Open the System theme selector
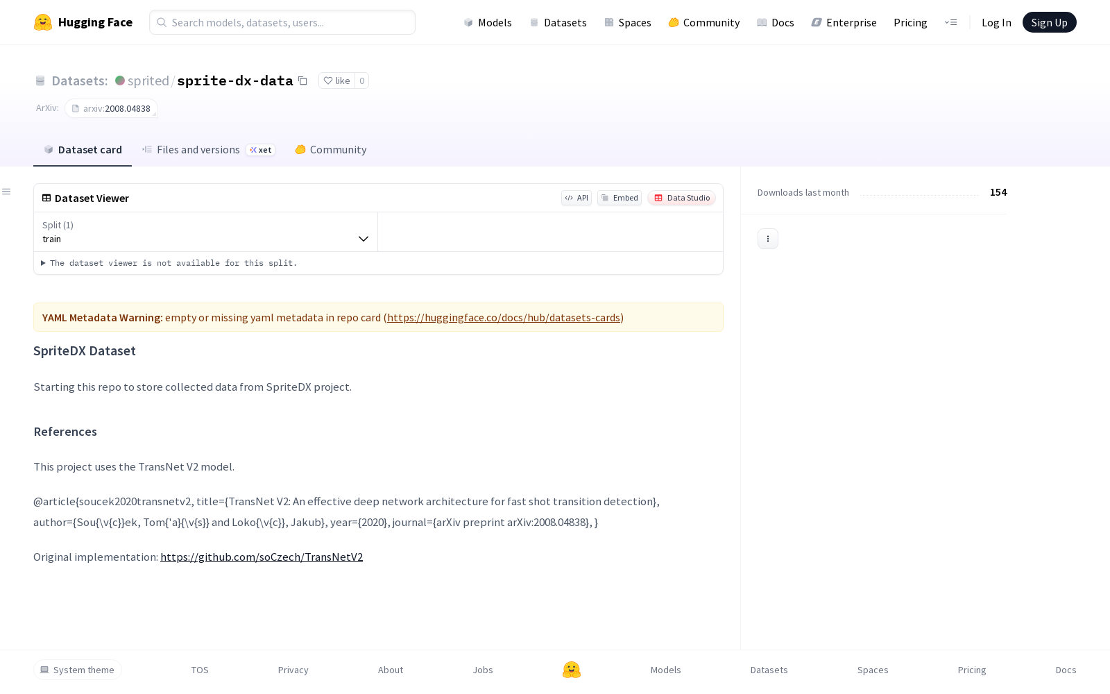The width and height of the screenshot is (1110, 694). [x=78, y=670]
